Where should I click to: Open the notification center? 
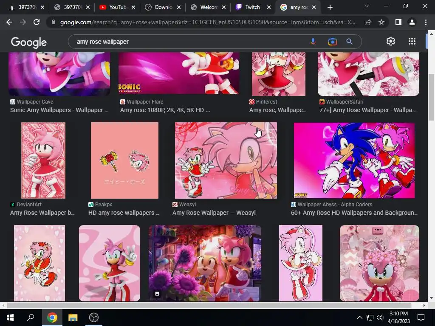(421, 318)
